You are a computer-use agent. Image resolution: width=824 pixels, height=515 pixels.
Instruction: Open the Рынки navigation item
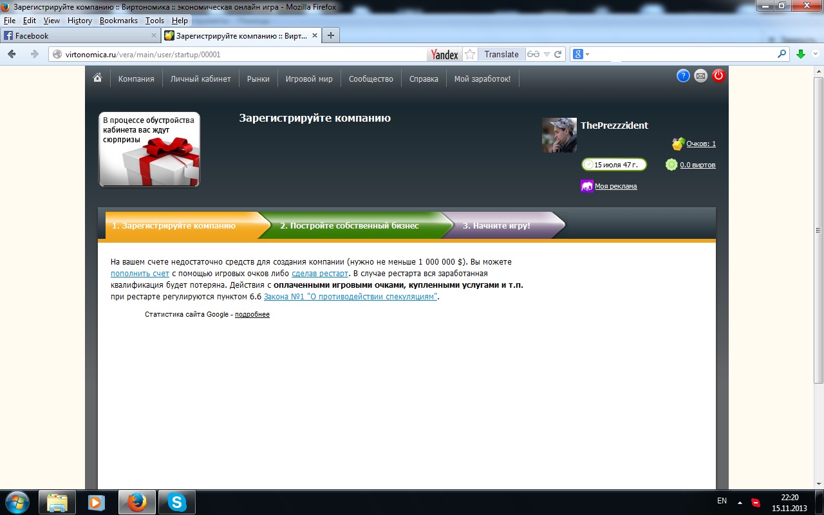[258, 79]
